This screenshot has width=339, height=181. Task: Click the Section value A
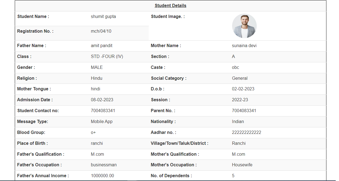tap(233, 57)
